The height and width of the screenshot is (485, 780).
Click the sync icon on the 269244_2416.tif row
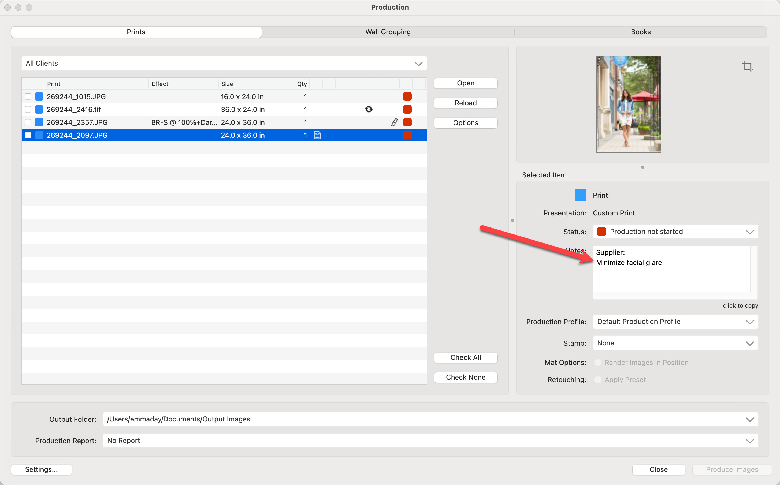click(369, 109)
